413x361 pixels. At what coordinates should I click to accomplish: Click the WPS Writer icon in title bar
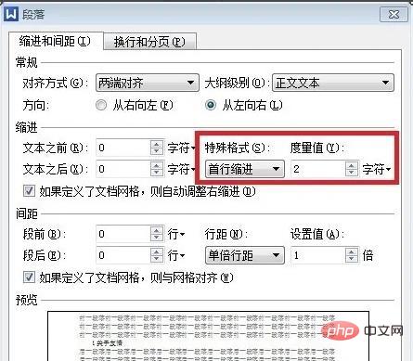[11, 14]
